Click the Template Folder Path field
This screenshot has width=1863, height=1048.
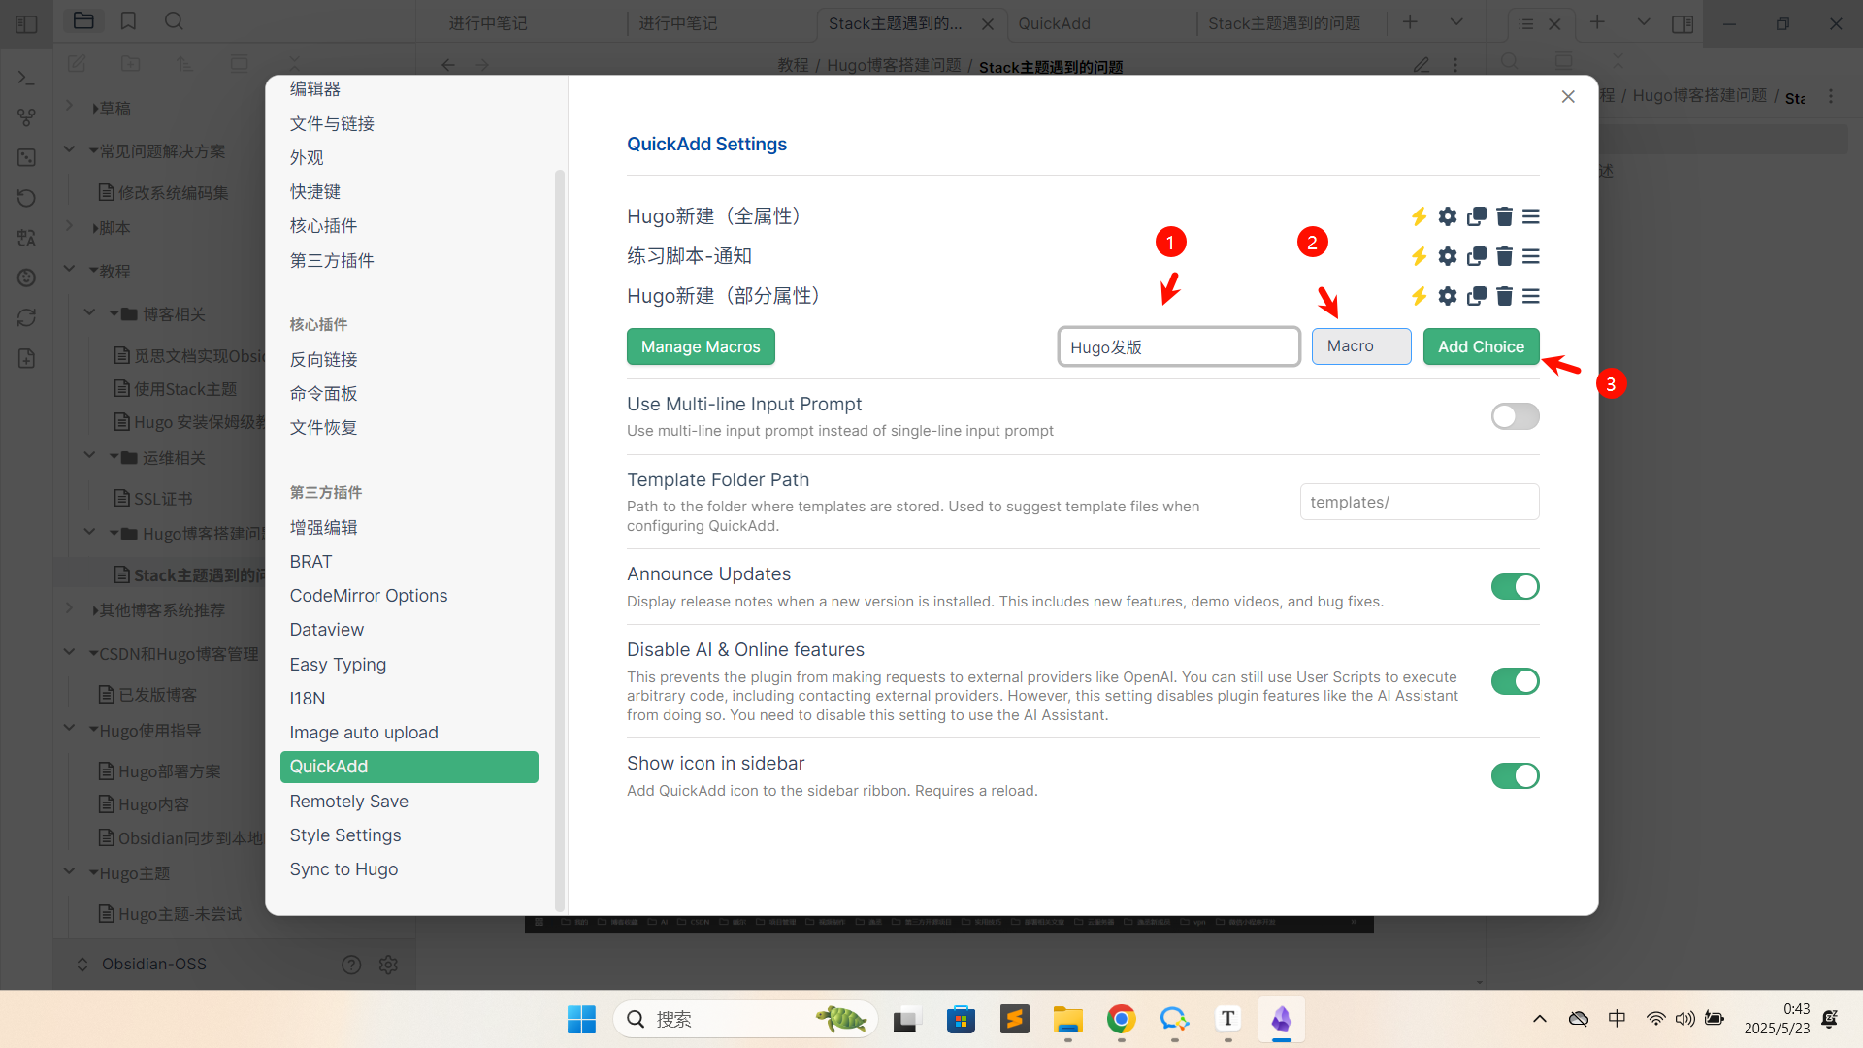1419,502
